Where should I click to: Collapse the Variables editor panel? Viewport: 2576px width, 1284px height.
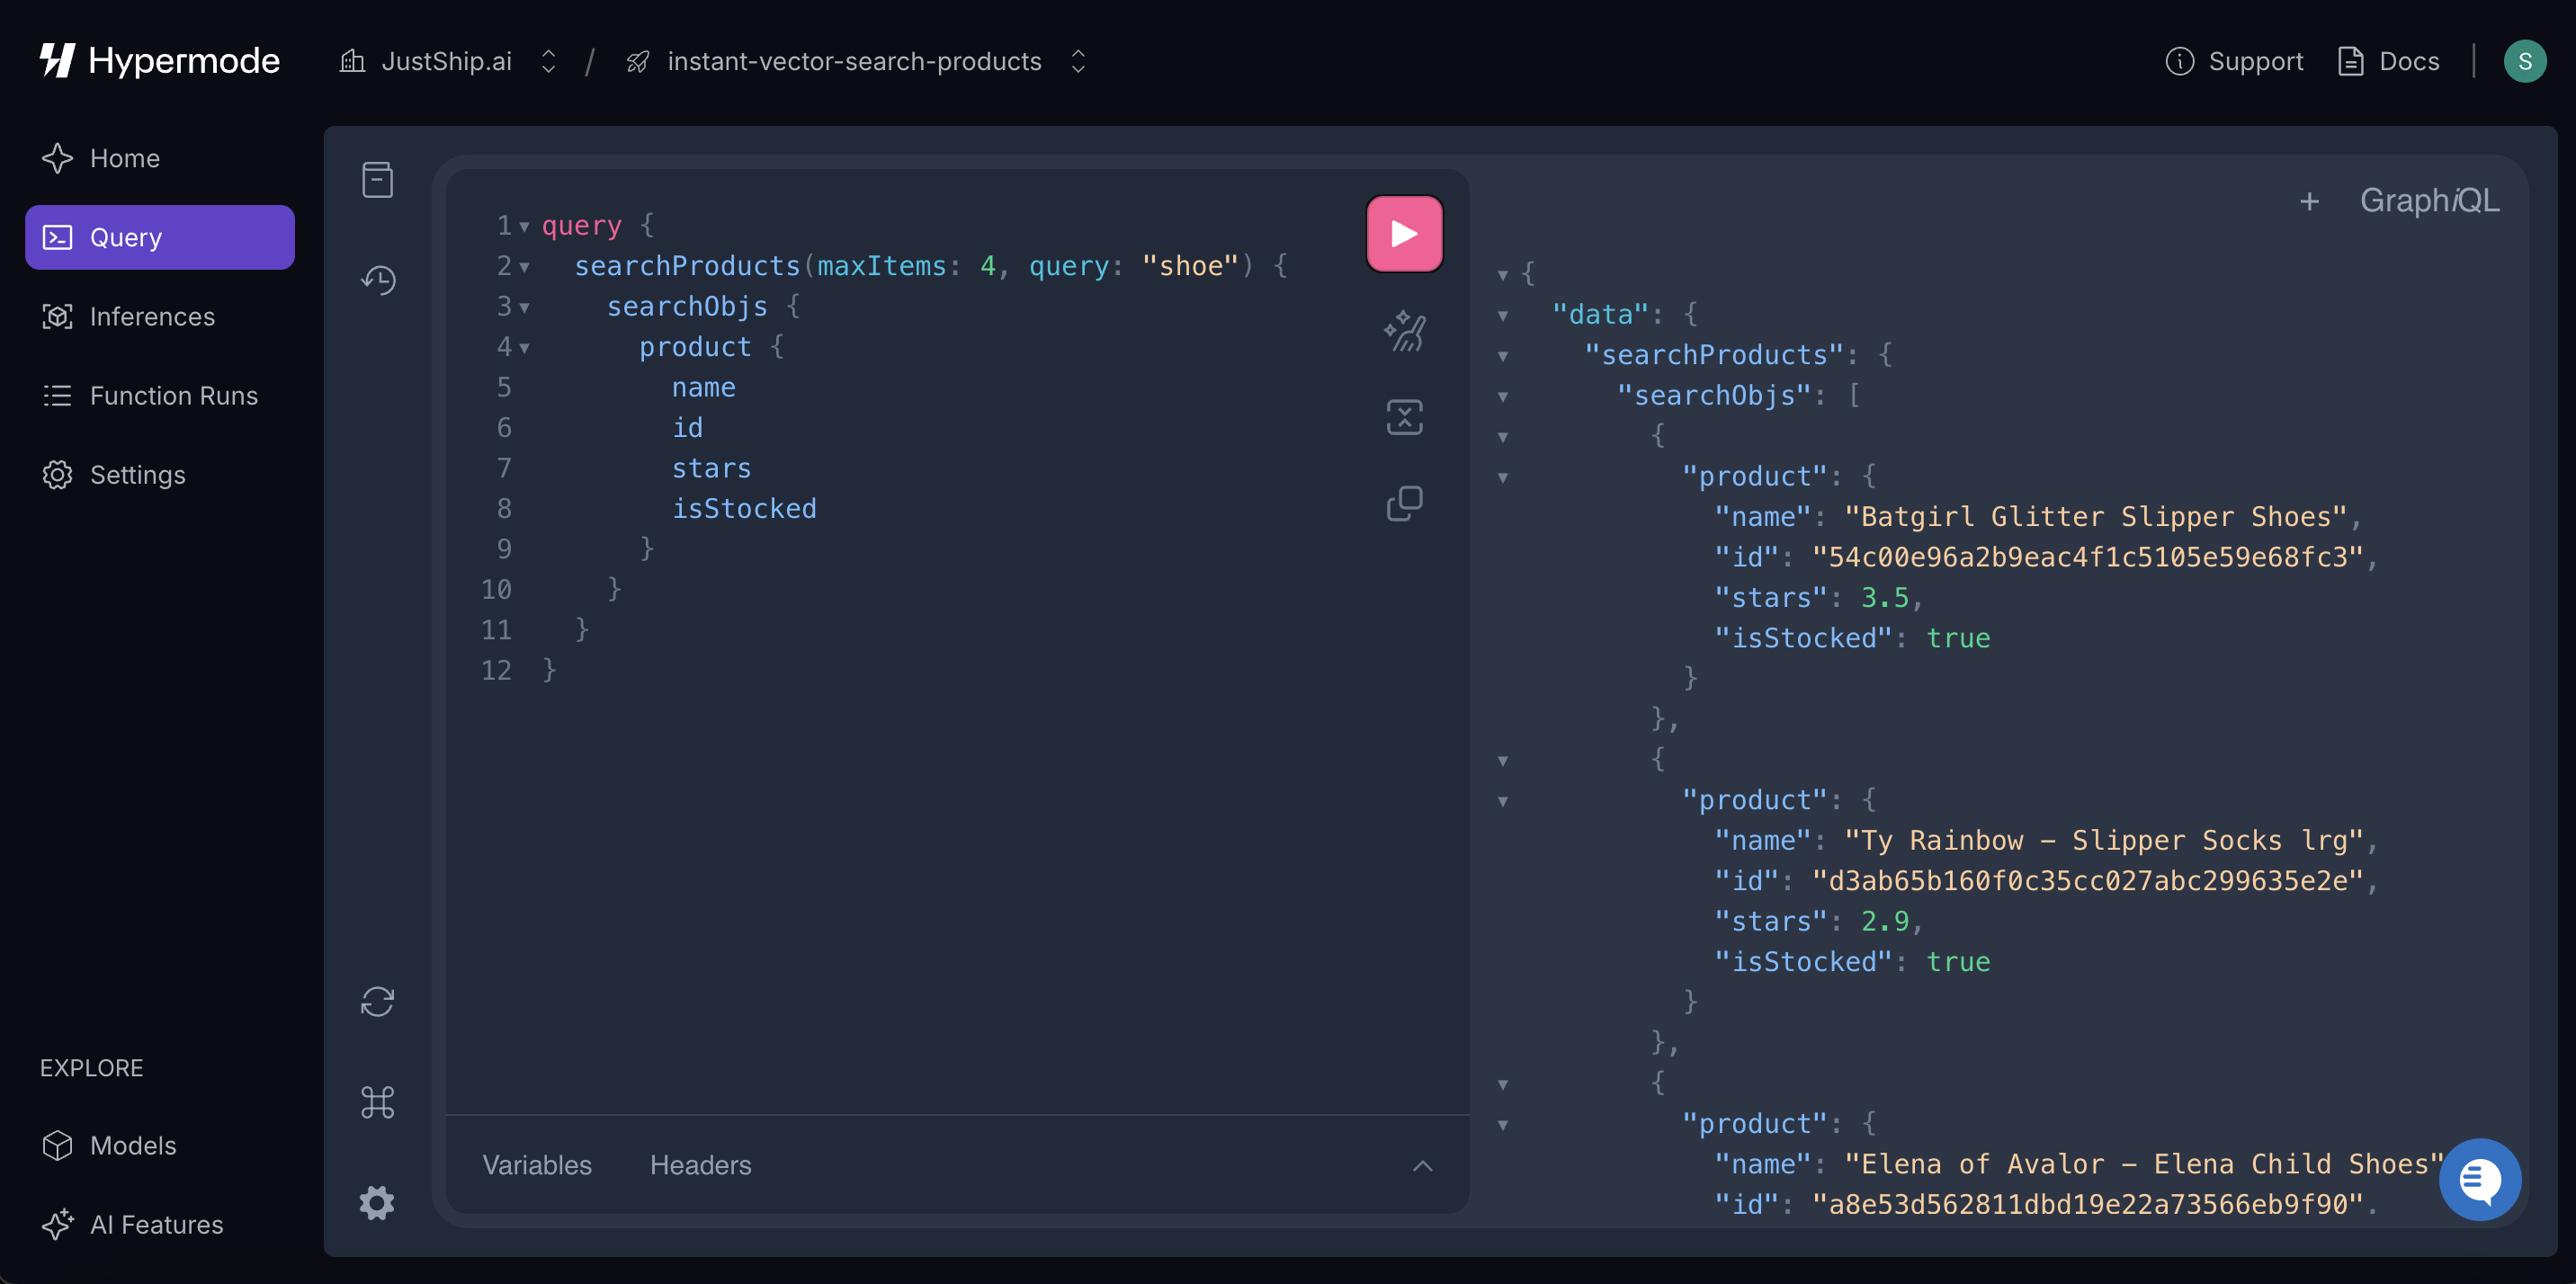[x=1422, y=1165]
